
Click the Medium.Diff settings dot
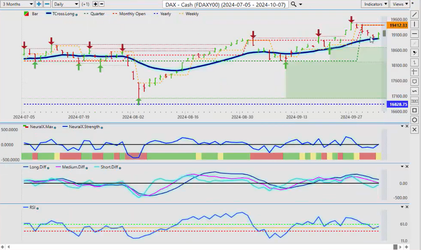click(x=87, y=168)
